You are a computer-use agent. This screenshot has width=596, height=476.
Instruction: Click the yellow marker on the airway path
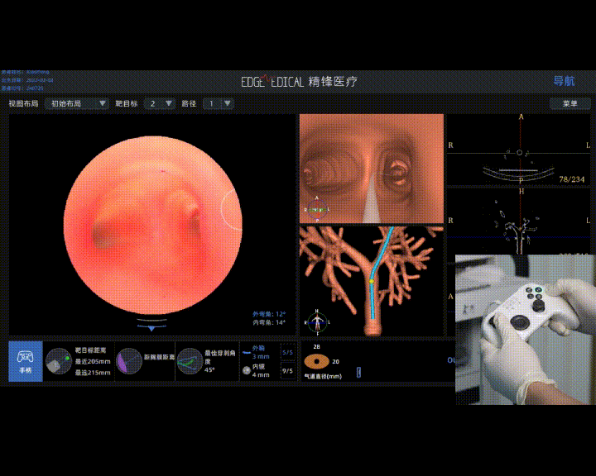click(372, 282)
